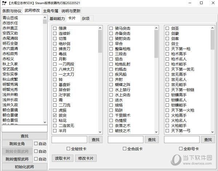Enable the 强袭 card checkbox

tap(55, 28)
